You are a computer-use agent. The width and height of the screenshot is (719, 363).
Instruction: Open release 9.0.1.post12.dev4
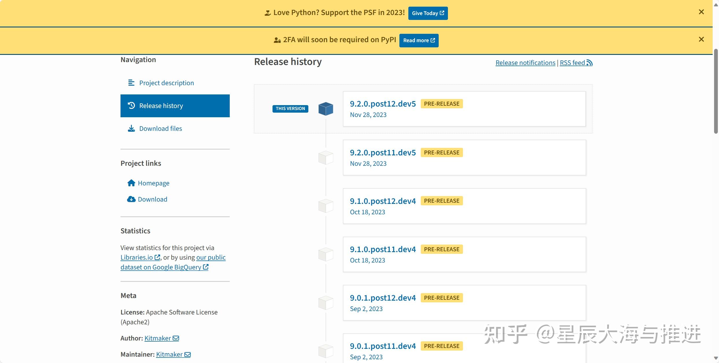tap(383, 298)
